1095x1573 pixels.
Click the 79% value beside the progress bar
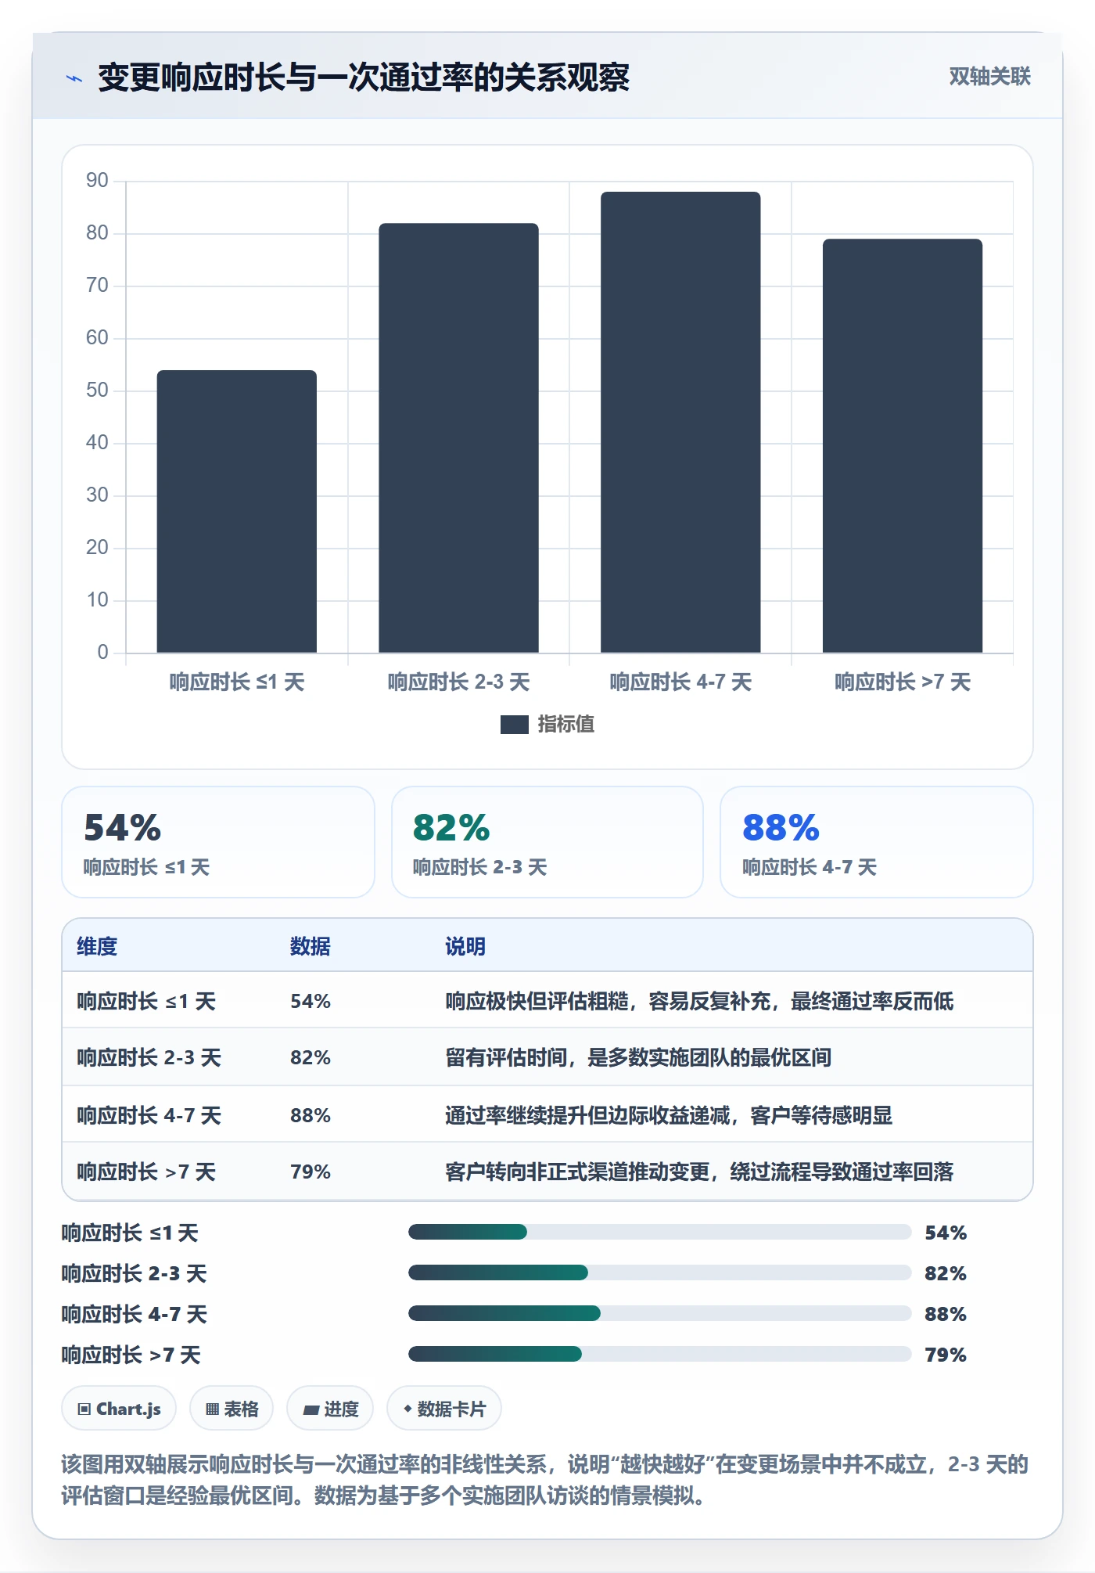946,1355
